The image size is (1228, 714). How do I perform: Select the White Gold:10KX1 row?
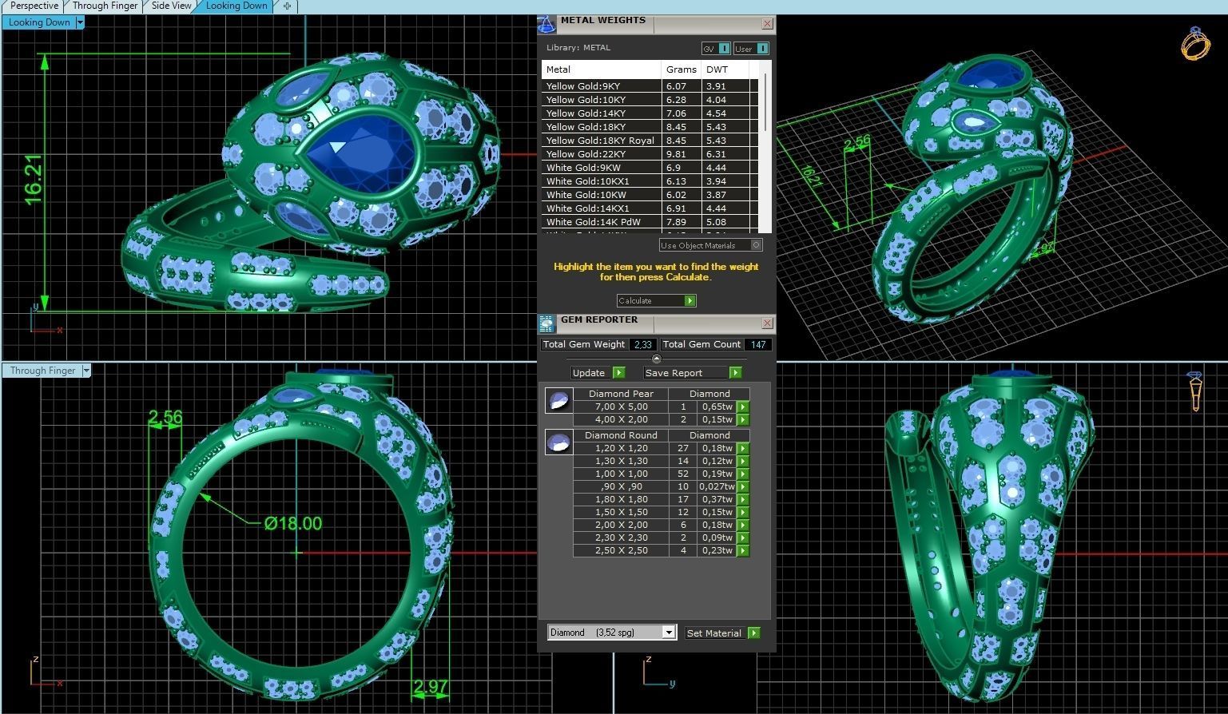click(x=650, y=181)
